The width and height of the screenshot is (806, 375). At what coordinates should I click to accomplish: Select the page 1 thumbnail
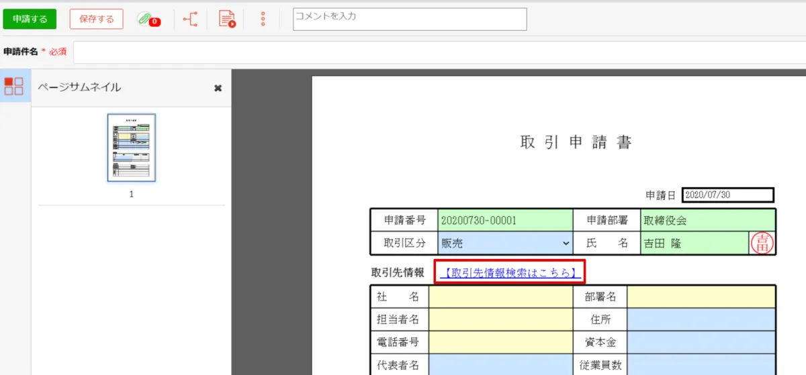tap(132, 148)
